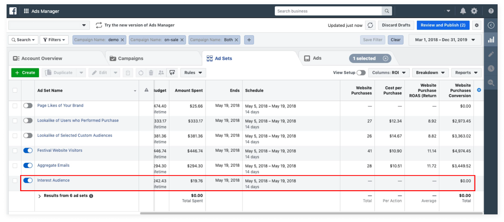
Task: Click the clipboard toolbar icon
Action: [128, 73]
